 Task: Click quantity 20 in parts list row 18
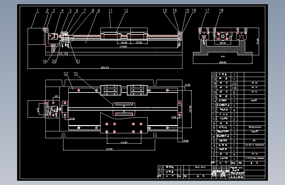tap(234, 84)
